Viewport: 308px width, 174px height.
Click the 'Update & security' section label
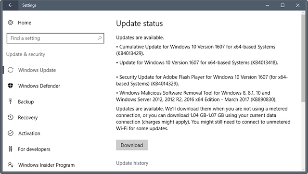click(26, 54)
